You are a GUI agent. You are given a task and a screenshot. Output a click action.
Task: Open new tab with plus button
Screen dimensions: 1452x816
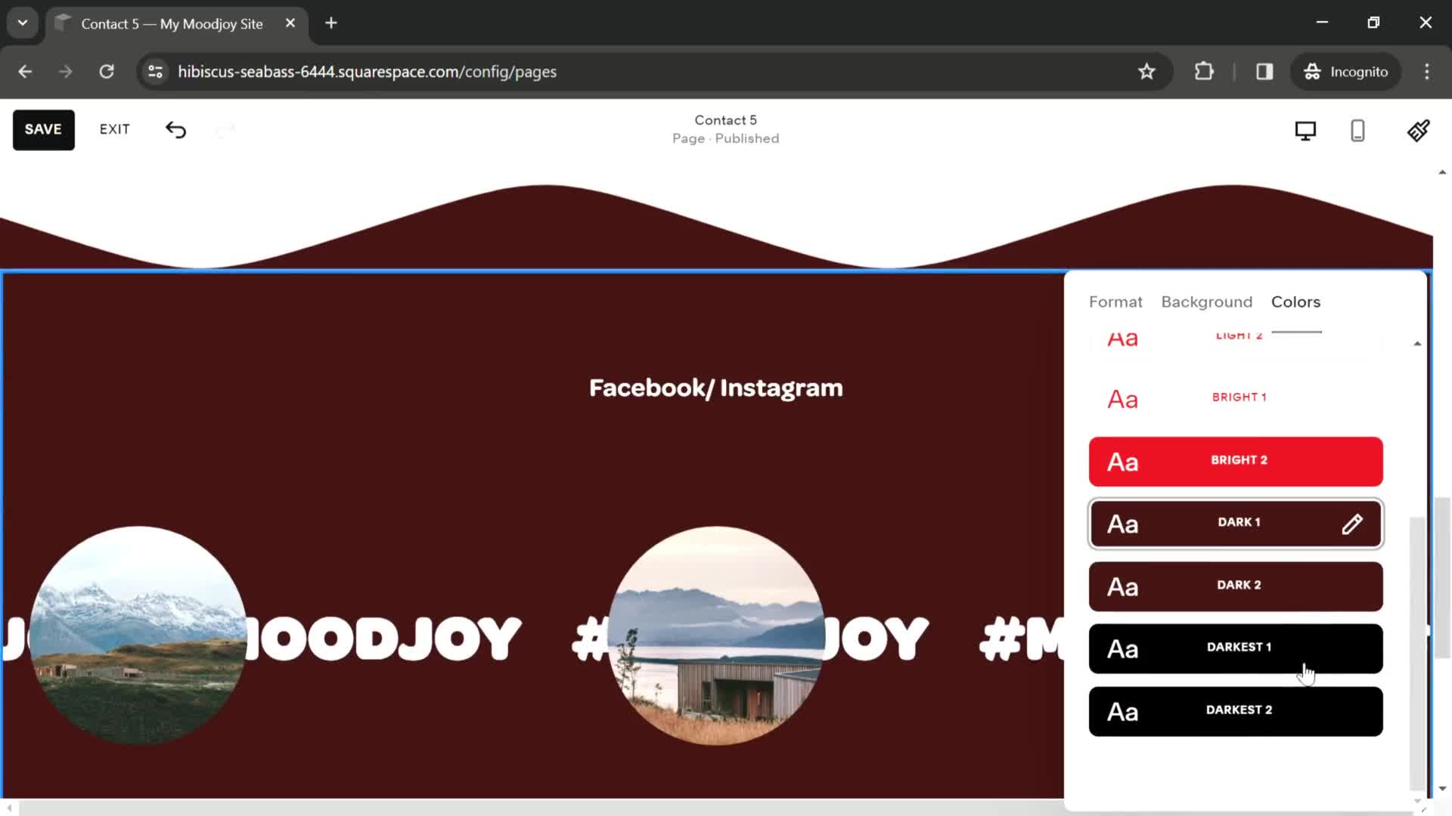coord(331,23)
